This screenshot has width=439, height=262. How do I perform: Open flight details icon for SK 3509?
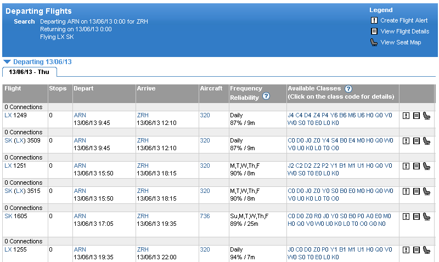pyautogui.click(x=417, y=141)
